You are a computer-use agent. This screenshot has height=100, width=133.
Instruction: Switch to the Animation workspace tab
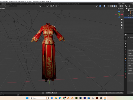44,4
